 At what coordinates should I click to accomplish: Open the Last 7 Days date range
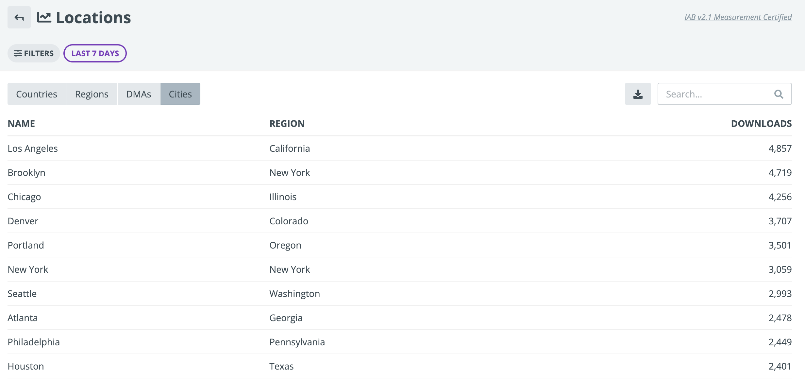coord(95,53)
